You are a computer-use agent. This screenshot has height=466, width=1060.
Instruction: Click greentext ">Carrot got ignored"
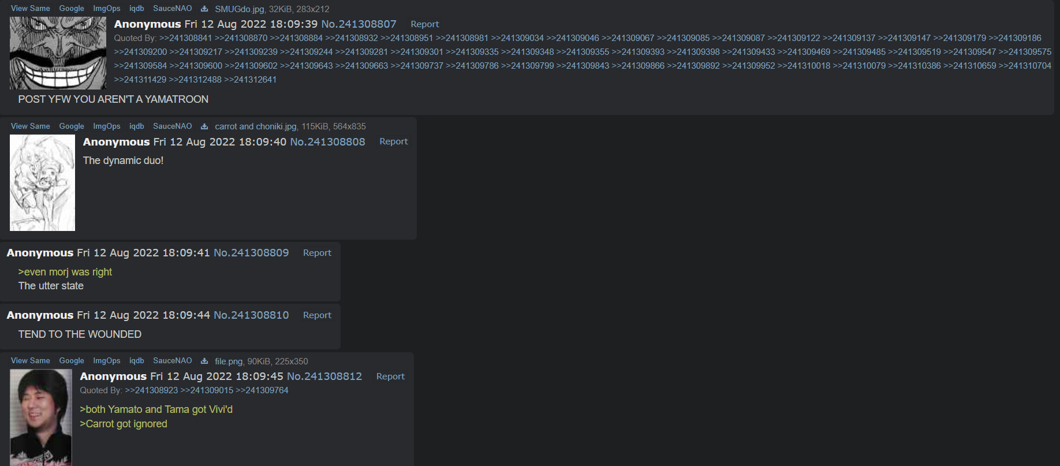point(124,424)
